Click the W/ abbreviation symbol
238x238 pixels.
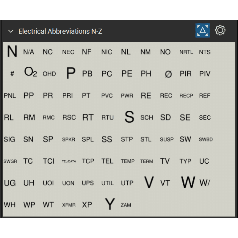(205, 183)
